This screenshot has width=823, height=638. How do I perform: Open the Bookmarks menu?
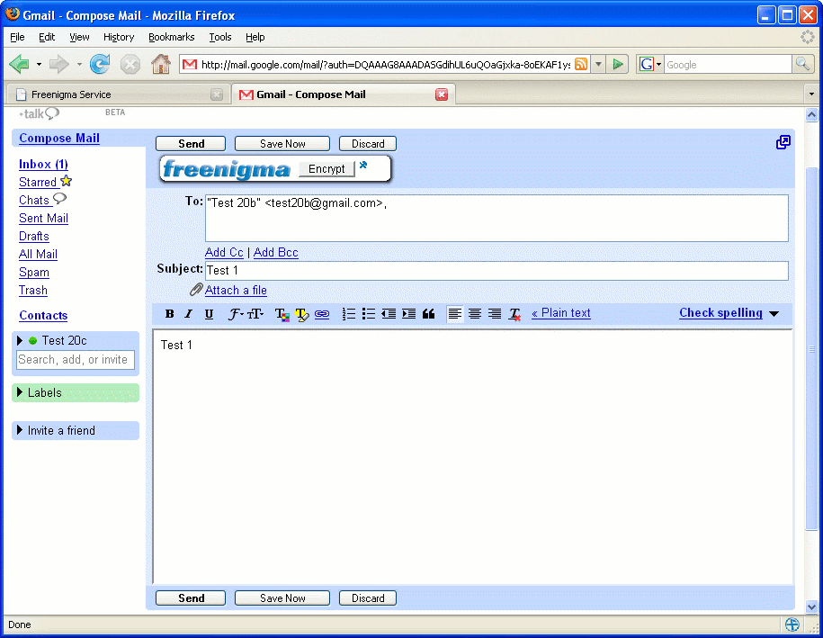point(172,37)
